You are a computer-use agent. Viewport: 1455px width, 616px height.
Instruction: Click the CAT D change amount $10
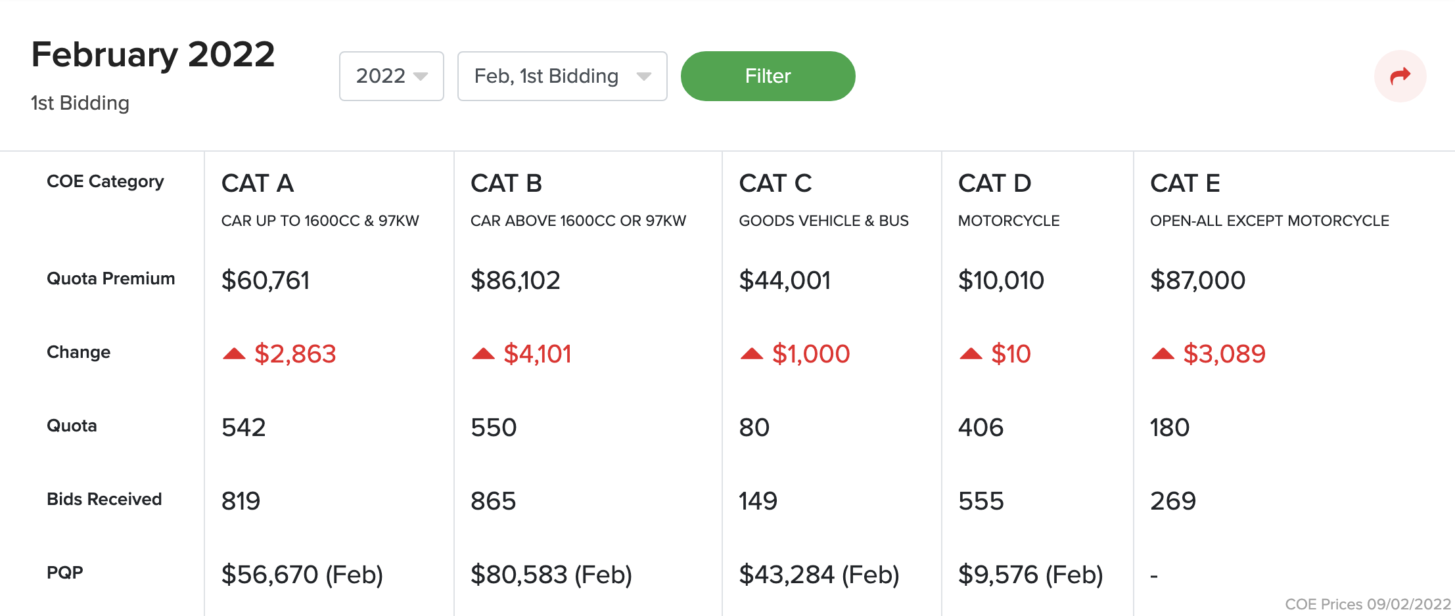[1011, 354]
